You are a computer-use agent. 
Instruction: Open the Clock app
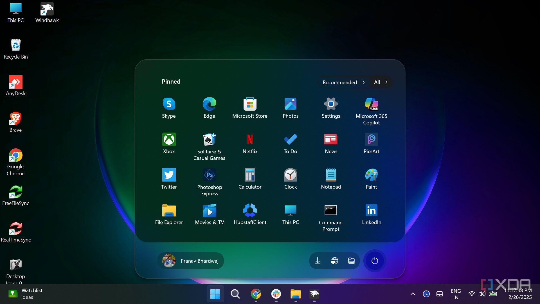point(291,179)
